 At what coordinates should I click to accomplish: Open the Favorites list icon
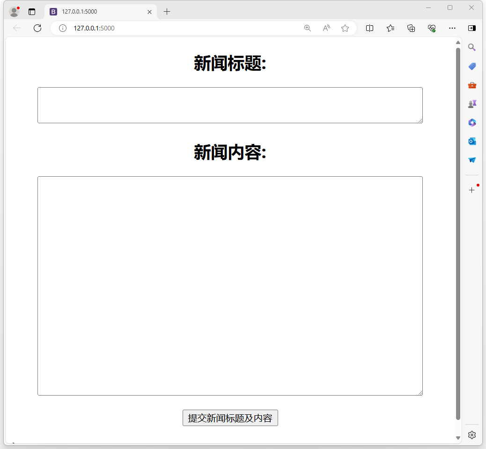click(390, 28)
